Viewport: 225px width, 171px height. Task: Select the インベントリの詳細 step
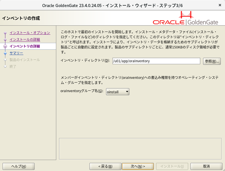point(25,46)
